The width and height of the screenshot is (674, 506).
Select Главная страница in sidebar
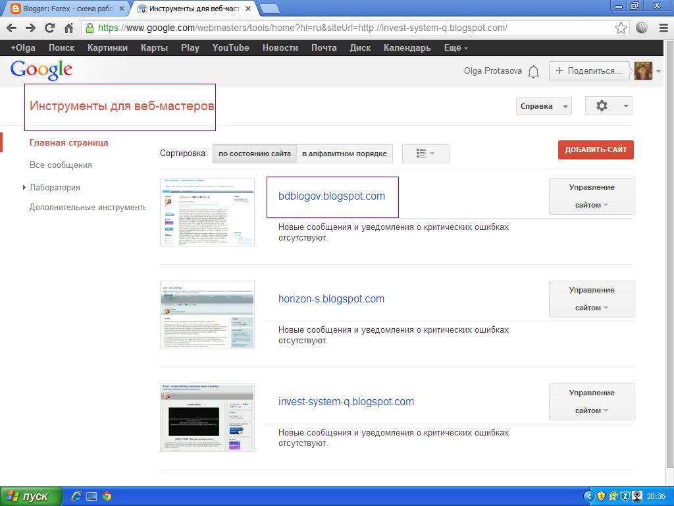[68, 143]
